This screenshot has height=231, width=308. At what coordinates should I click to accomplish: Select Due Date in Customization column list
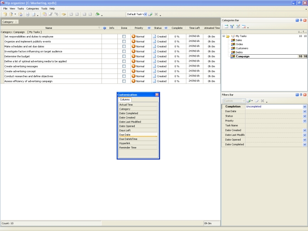click(125, 135)
